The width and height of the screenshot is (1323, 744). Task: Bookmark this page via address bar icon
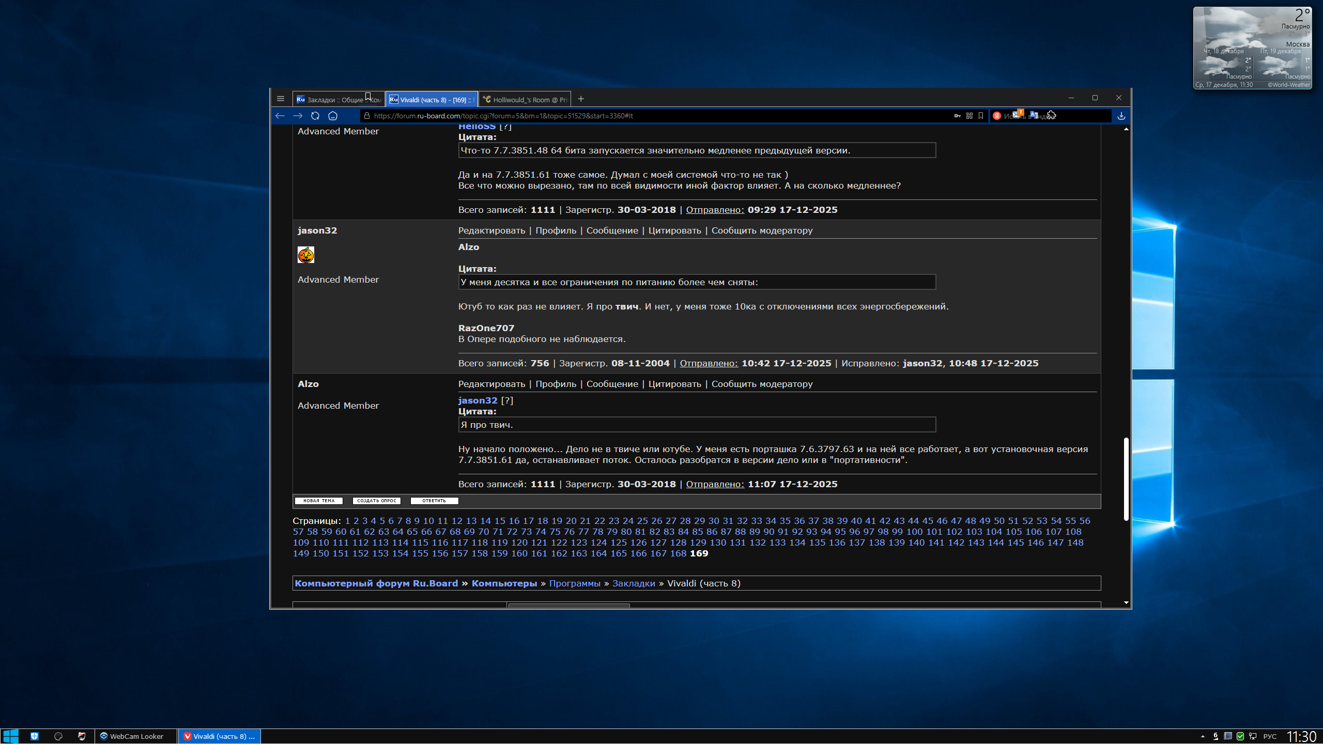981,116
